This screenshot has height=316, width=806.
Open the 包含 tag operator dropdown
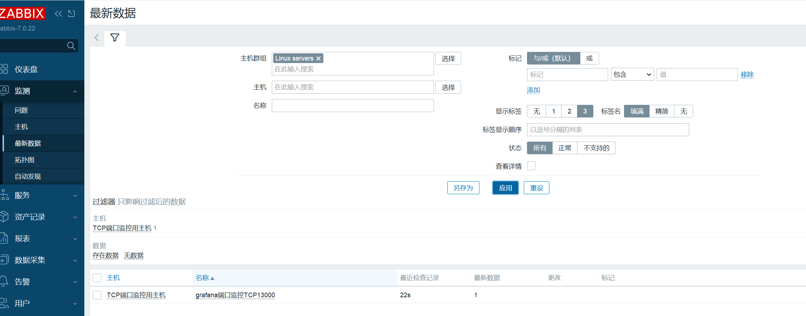632,75
